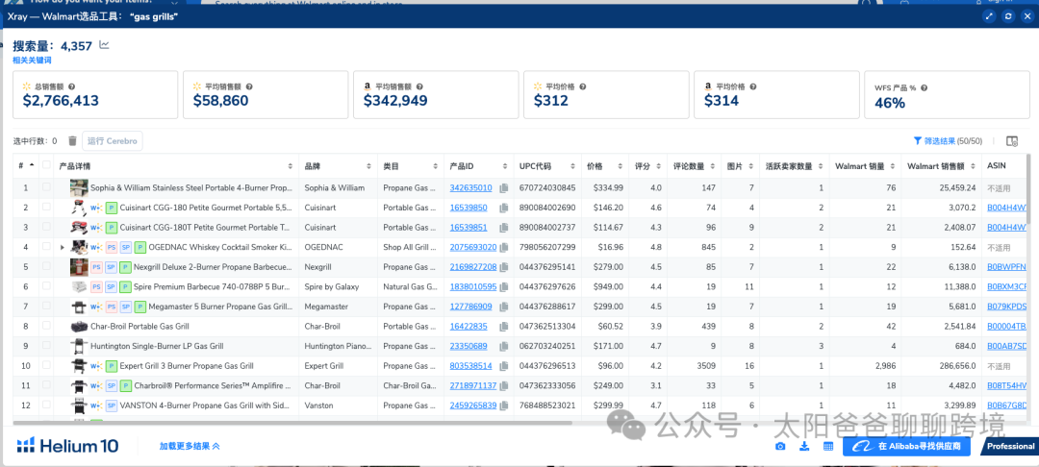Copy product ID 2459265839
Viewport: 1039px width, 467px height.
click(504, 406)
